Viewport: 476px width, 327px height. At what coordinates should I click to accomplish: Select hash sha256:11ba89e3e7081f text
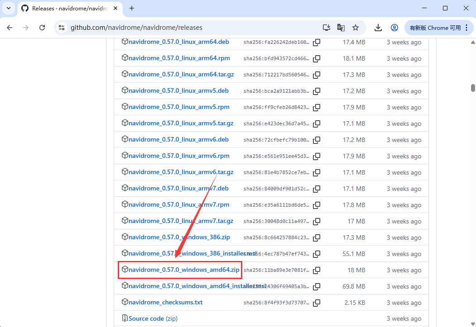pyautogui.click(x=276, y=270)
